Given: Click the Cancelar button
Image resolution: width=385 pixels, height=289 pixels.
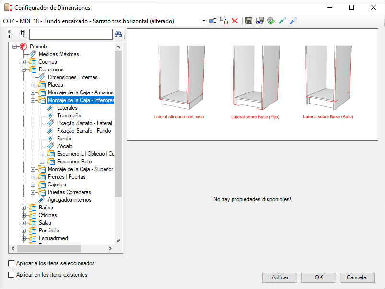Looking at the screenshot, I should coord(357,277).
